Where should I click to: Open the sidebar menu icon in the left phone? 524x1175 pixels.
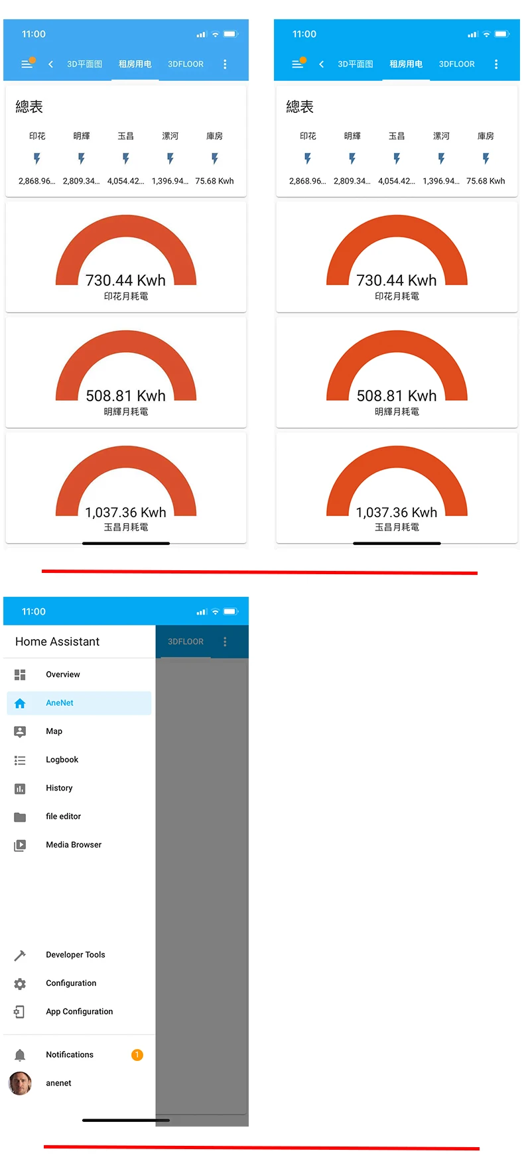tap(27, 64)
